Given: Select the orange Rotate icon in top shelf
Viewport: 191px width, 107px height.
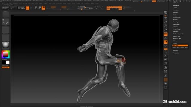Looking at the screenshot, I should [x=43, y=8].
